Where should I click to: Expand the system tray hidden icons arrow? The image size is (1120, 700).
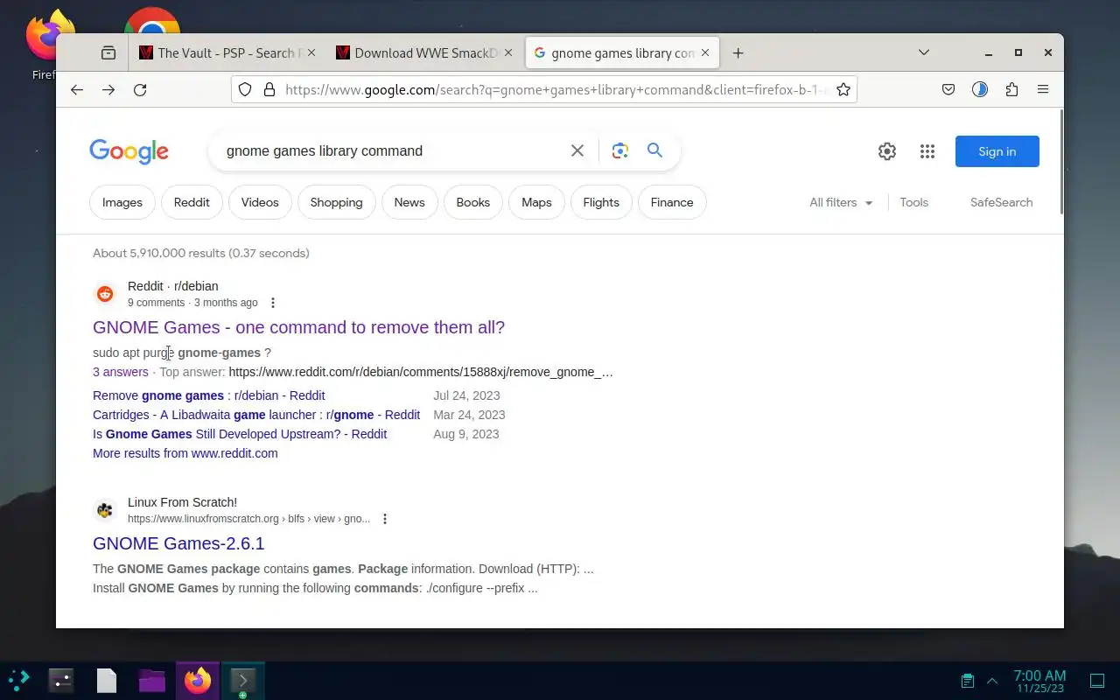click(x=992, y=681)
